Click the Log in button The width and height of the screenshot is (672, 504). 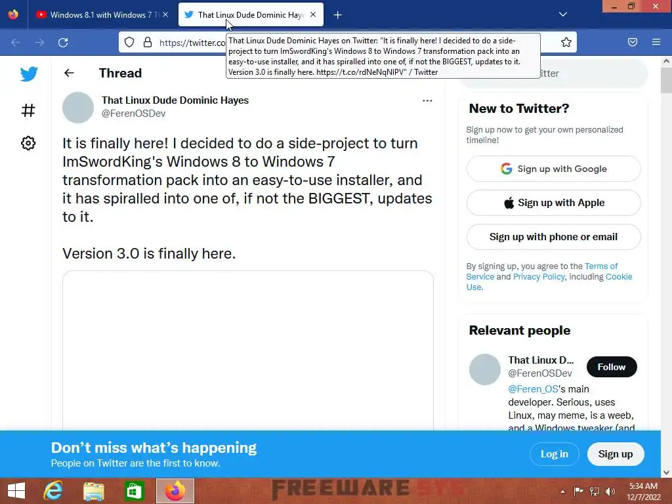point(554,454)
